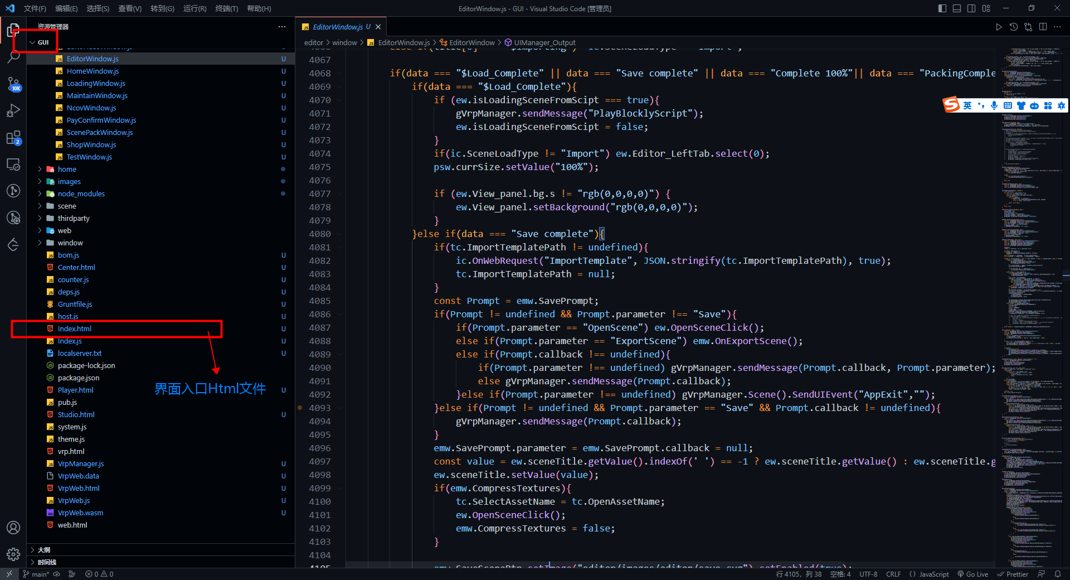Open the Remote Explorer view

click(13, 164)
